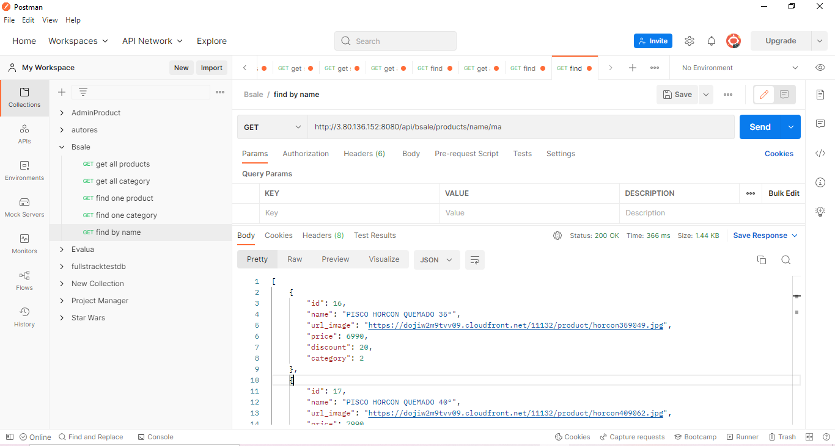Launch the Runner from the status bar
The height and width of the screenshot is (446, 835).
[x=743, y=436]
